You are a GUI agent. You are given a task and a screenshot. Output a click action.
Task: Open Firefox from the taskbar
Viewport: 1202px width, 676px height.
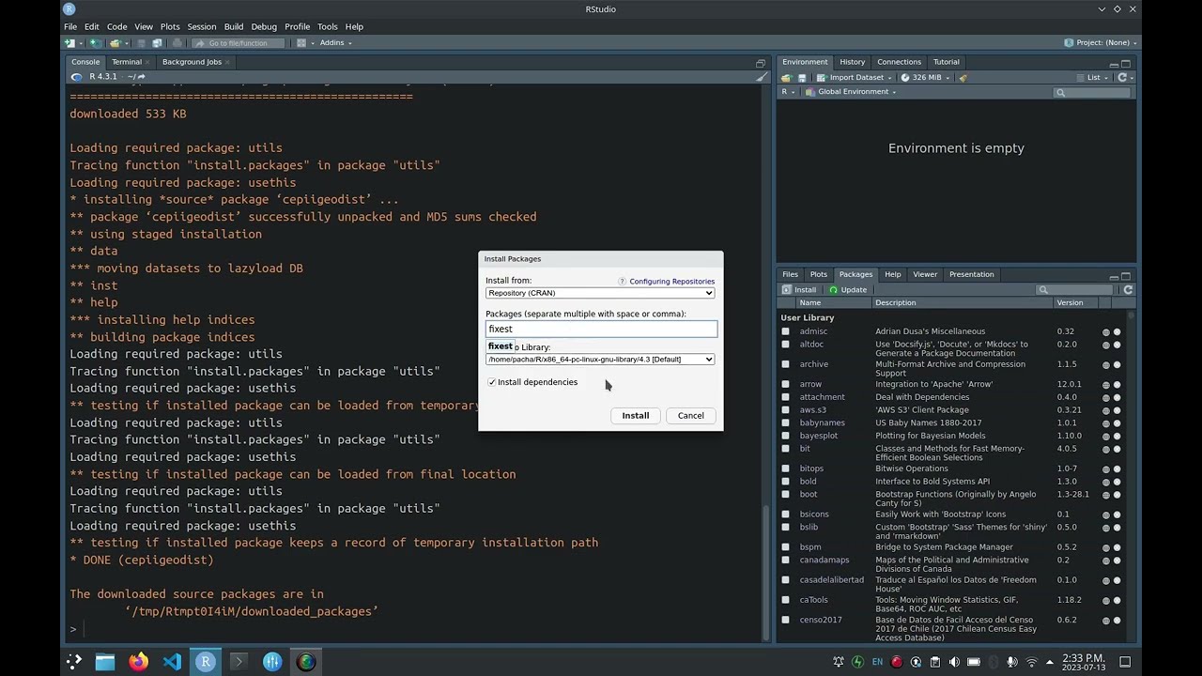[138, 662]
